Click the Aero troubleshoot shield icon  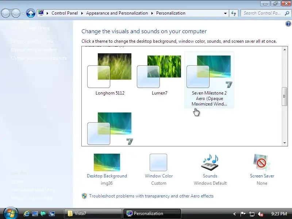point(84,196)
